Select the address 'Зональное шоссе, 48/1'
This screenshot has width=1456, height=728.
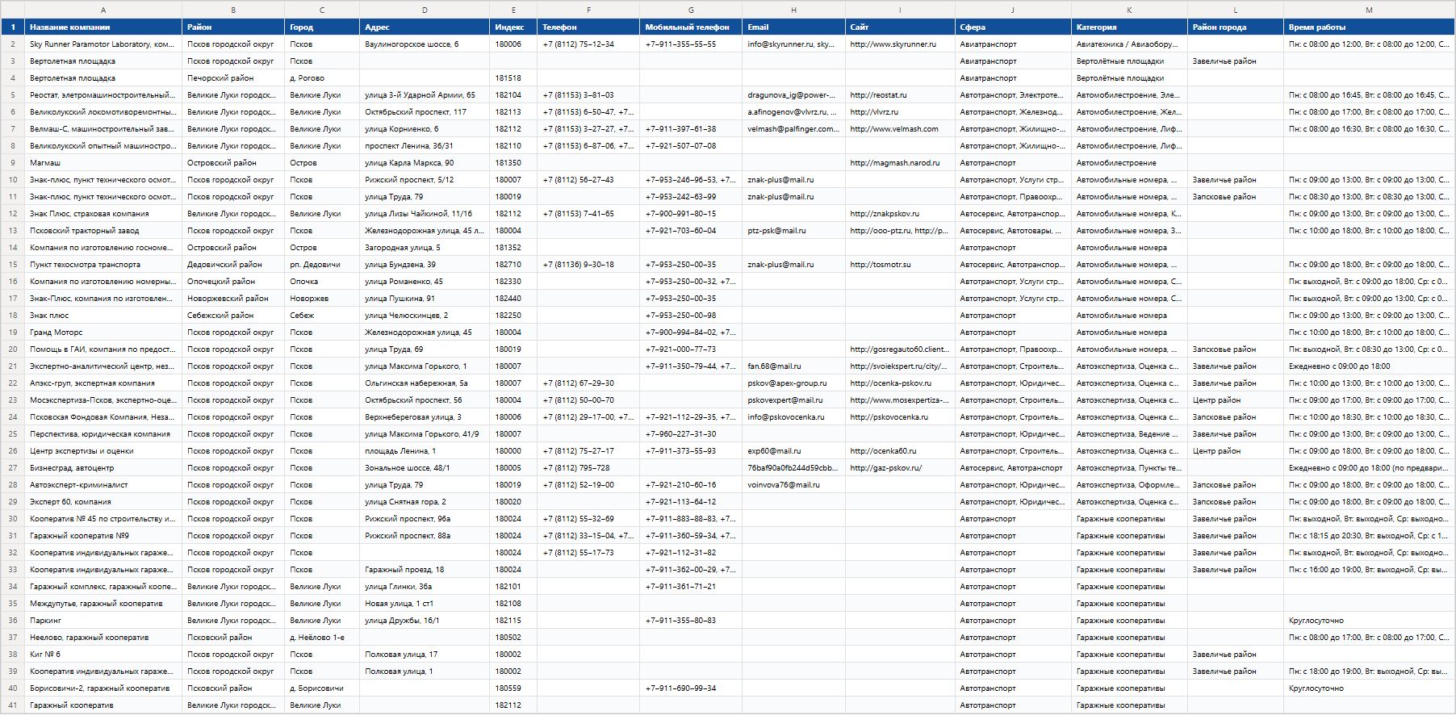(425, 468)
